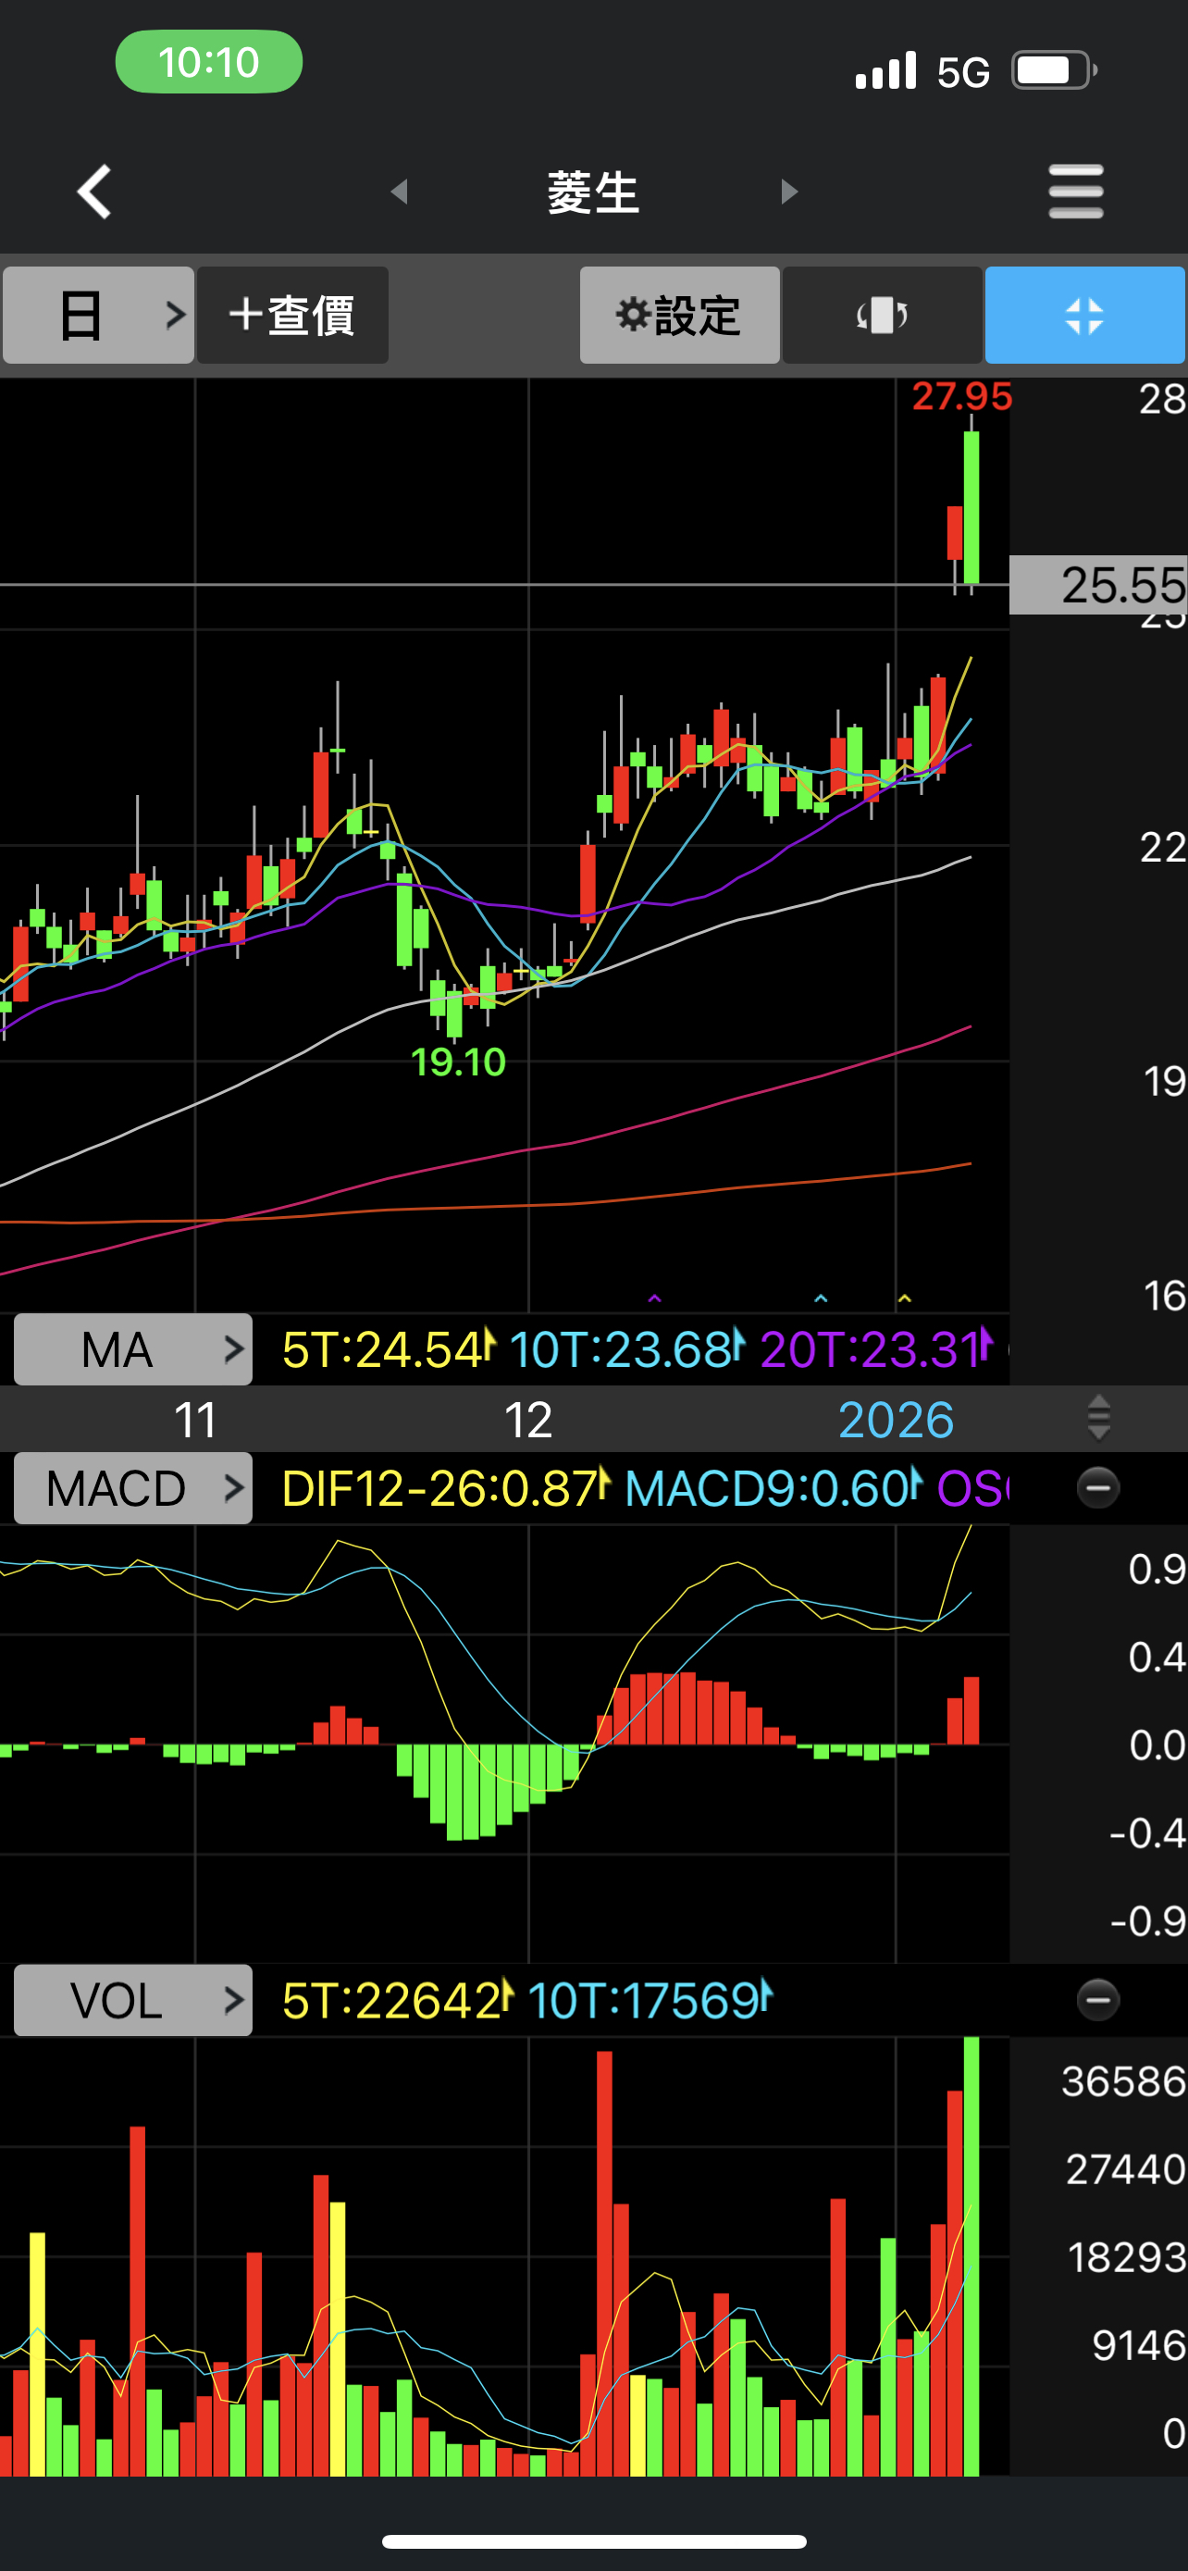Tap the battery icon in status bar
Viewport: 1188px width, 2571px height.
pos(1055,71)
